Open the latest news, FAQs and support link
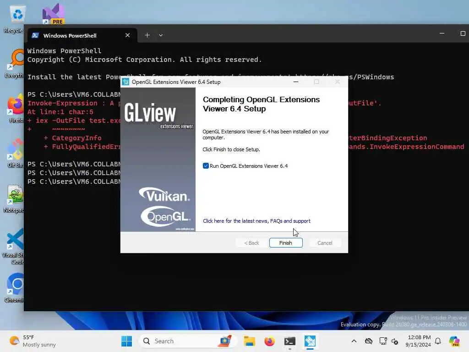This screenshot has height=352, width=469. (256, 221)
